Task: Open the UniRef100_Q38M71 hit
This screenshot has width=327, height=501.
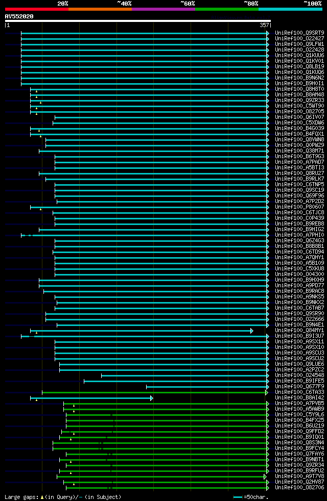Action: (299, 151)
